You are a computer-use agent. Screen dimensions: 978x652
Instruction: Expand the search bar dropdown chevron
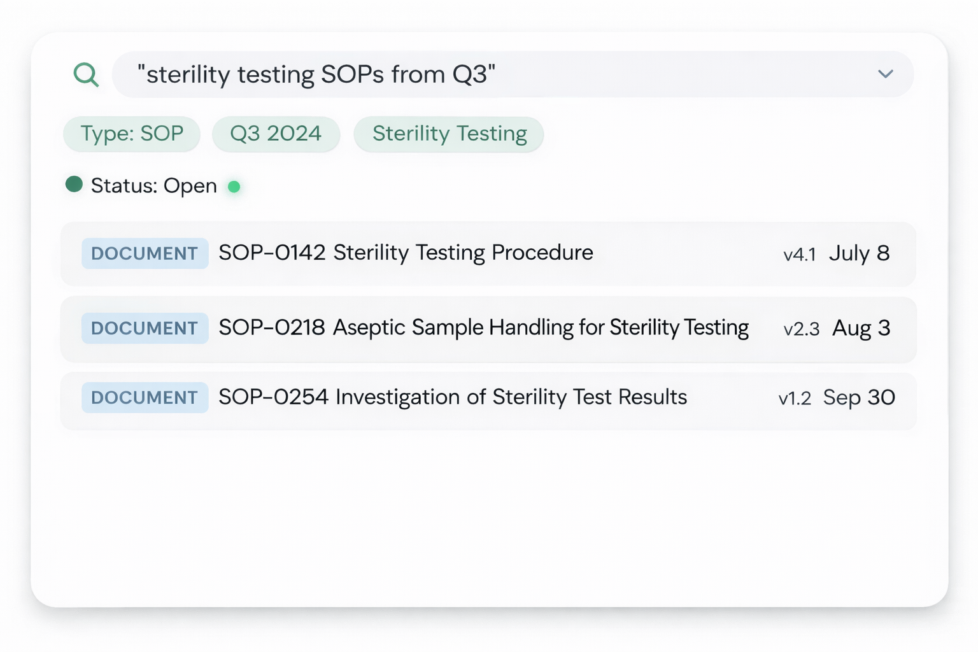[885, 74]
